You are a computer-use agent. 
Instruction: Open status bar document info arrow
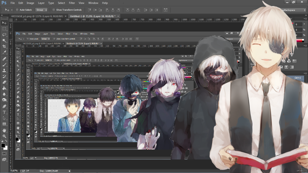pyautogui.click(x=70, y=171)
